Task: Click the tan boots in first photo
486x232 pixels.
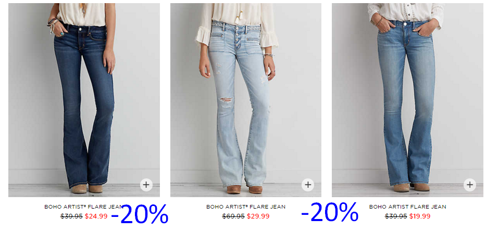Action: coord(88,188)
